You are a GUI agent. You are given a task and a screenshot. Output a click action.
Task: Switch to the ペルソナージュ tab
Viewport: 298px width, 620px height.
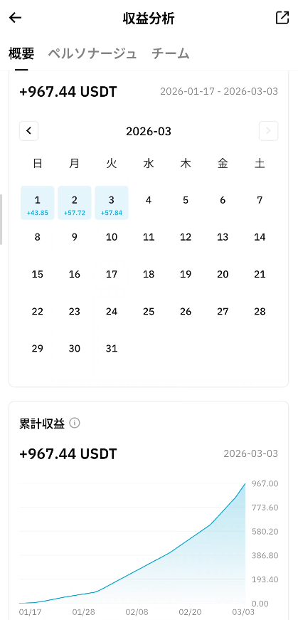pos(92,53)
